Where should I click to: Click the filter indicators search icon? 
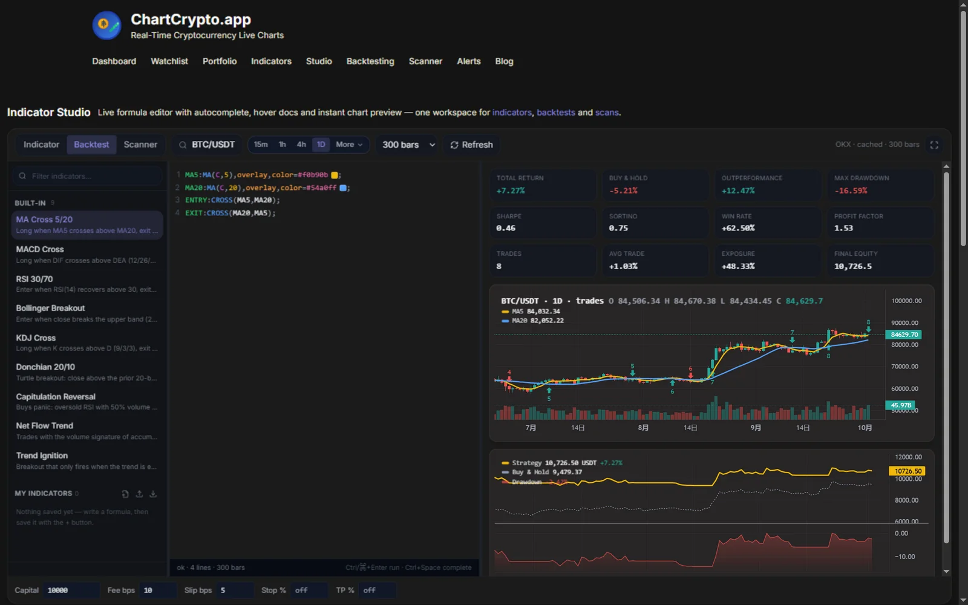click(x=22, y=176)
